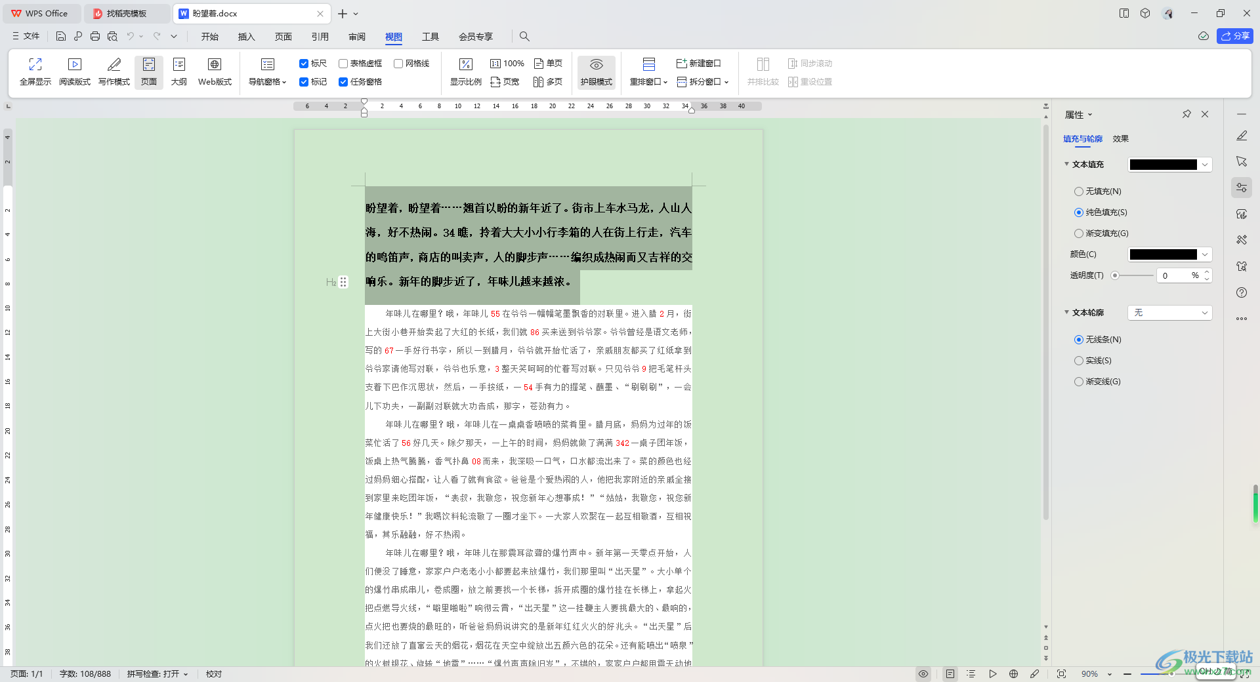Switch to Outline (大纲) view
Image resolution: width=1260 pixels, height=682 pixels.
click(179, 72)
